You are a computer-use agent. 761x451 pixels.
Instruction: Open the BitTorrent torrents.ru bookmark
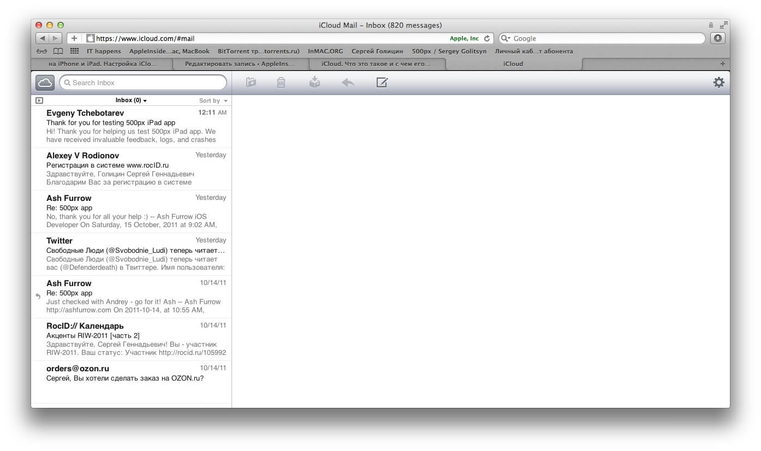coord(259,51)
